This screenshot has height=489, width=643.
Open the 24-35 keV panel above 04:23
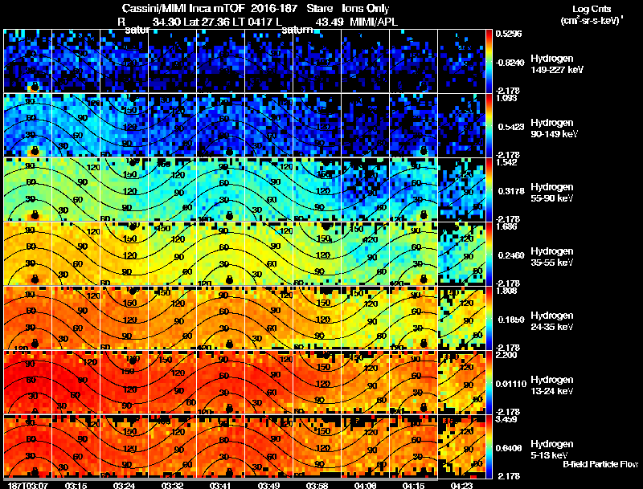point(461,318)
